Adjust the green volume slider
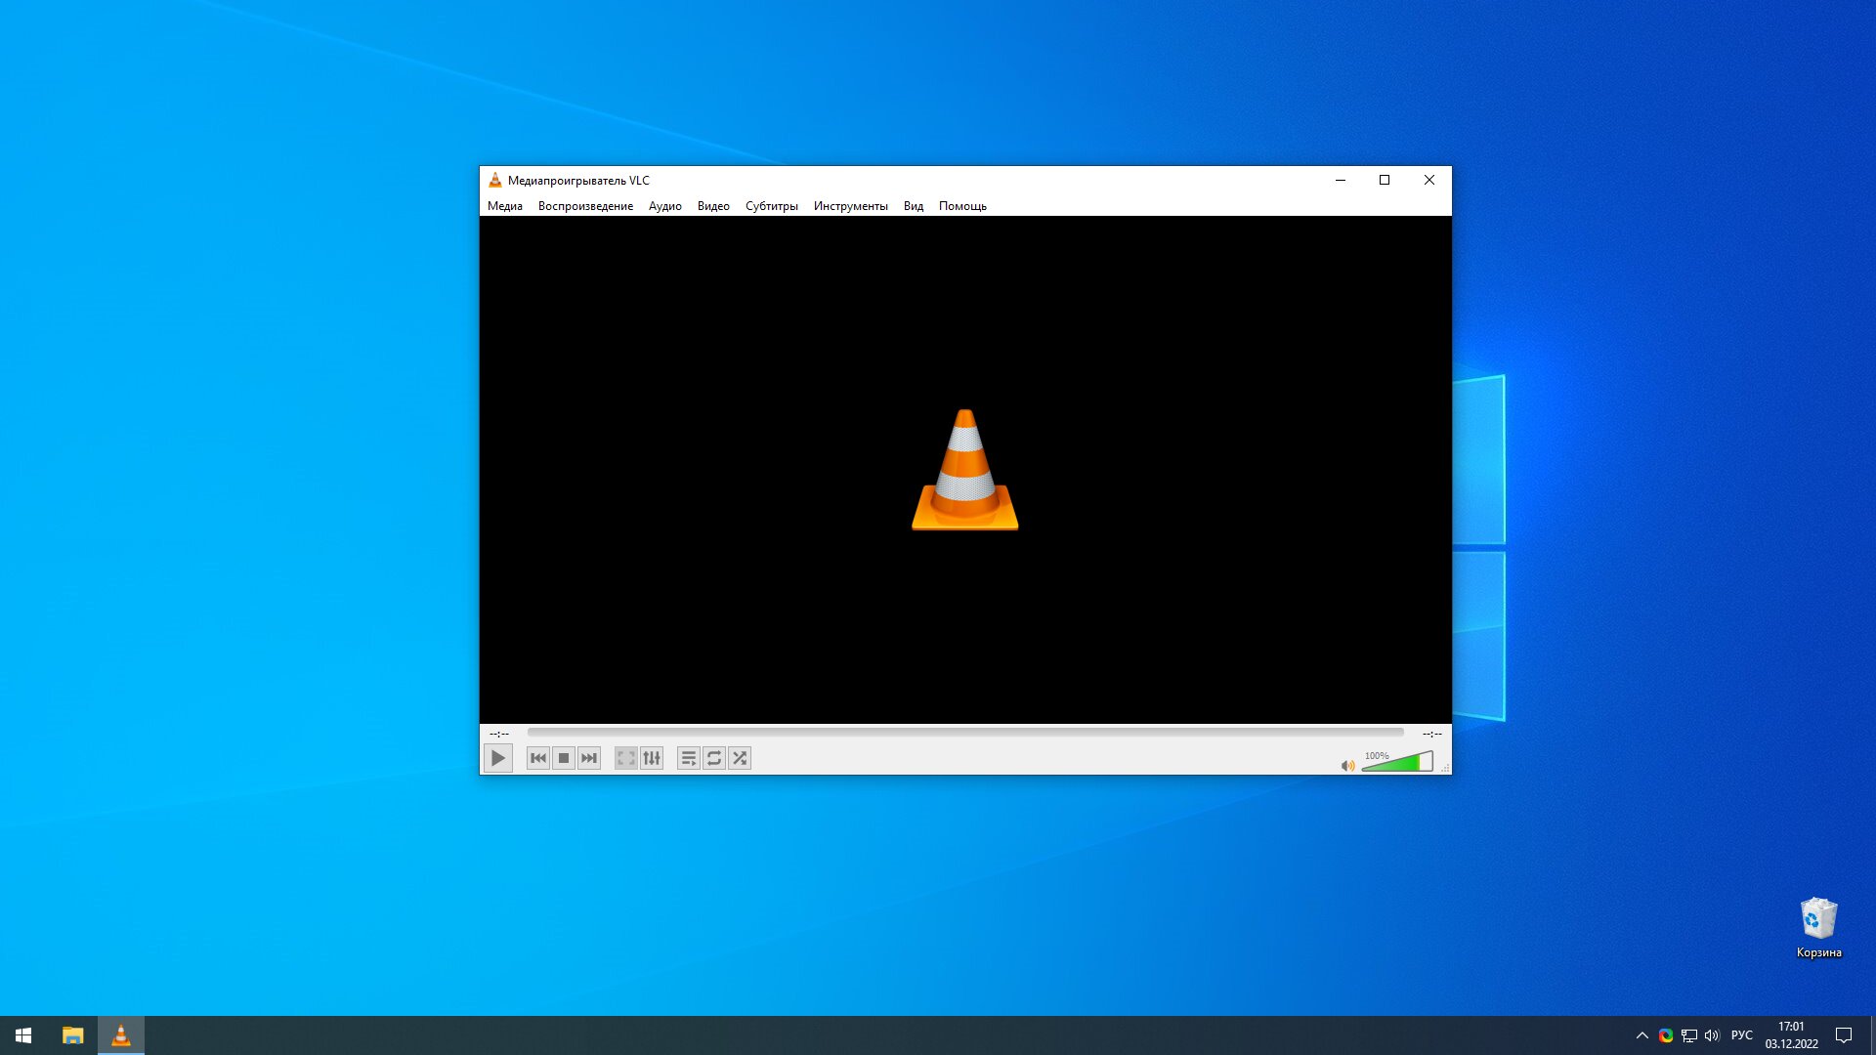1876x1055 pixels. (x=1397, y=762)
